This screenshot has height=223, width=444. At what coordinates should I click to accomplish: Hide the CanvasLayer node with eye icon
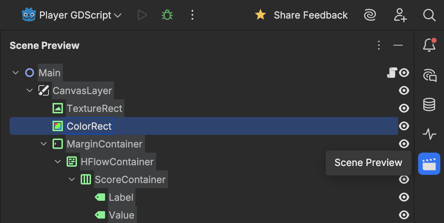click(404, 90)
